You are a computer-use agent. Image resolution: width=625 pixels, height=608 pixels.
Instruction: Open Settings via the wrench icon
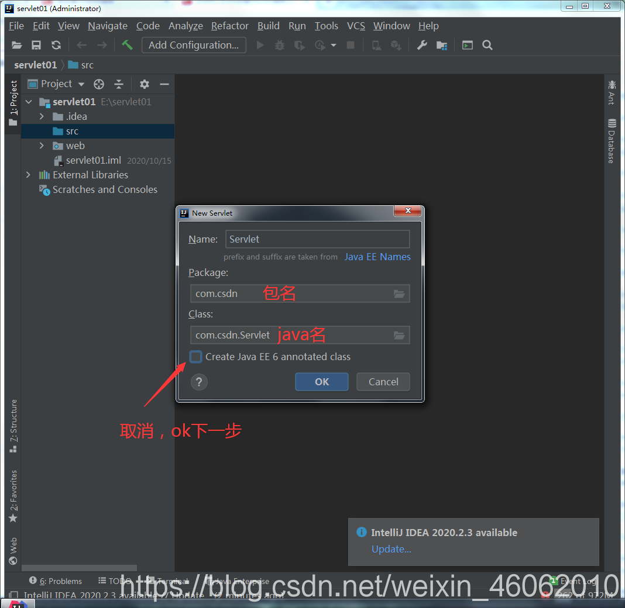[422, 45]
